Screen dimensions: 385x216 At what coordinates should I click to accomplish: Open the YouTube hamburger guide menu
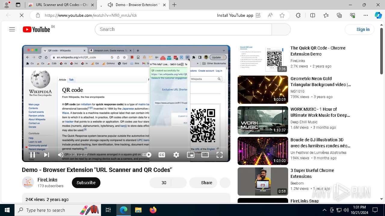(12, 29)
